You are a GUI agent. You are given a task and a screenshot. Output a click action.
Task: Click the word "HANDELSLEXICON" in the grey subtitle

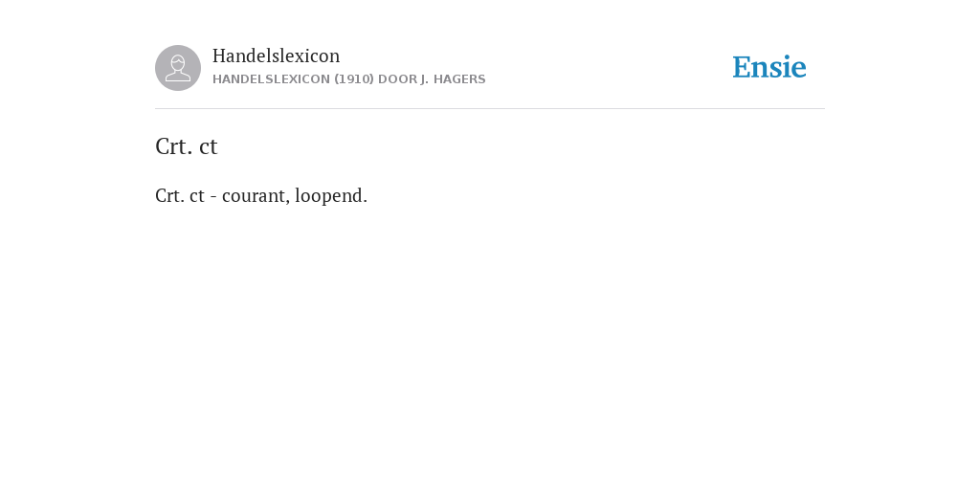coord(271,79)
